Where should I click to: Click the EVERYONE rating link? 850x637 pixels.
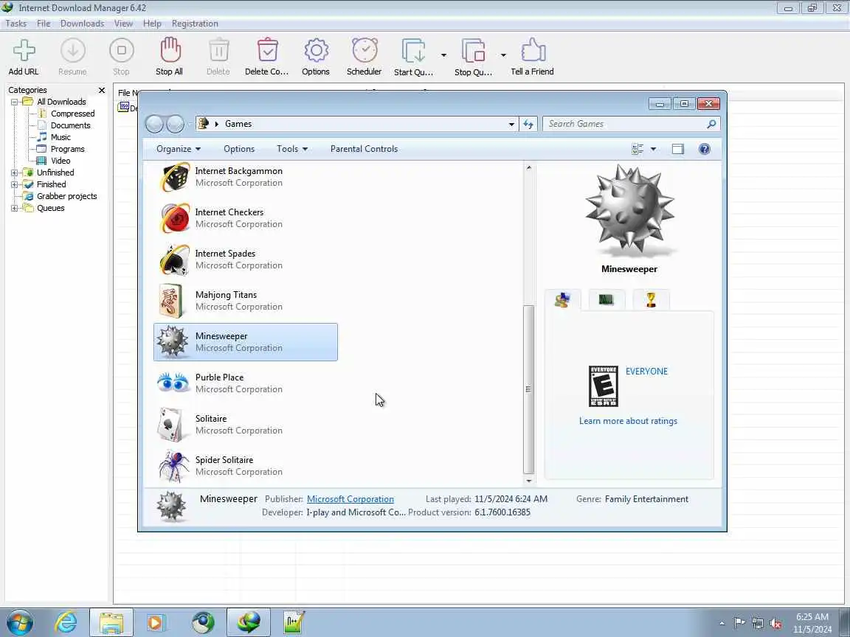coord(646,372)
